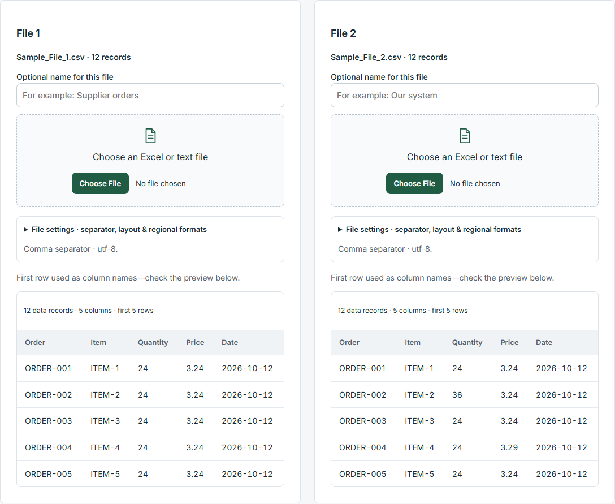Click 'Optional name for this file' label in File 1
This screenshot has width=615, height=504.
point(64,77)
